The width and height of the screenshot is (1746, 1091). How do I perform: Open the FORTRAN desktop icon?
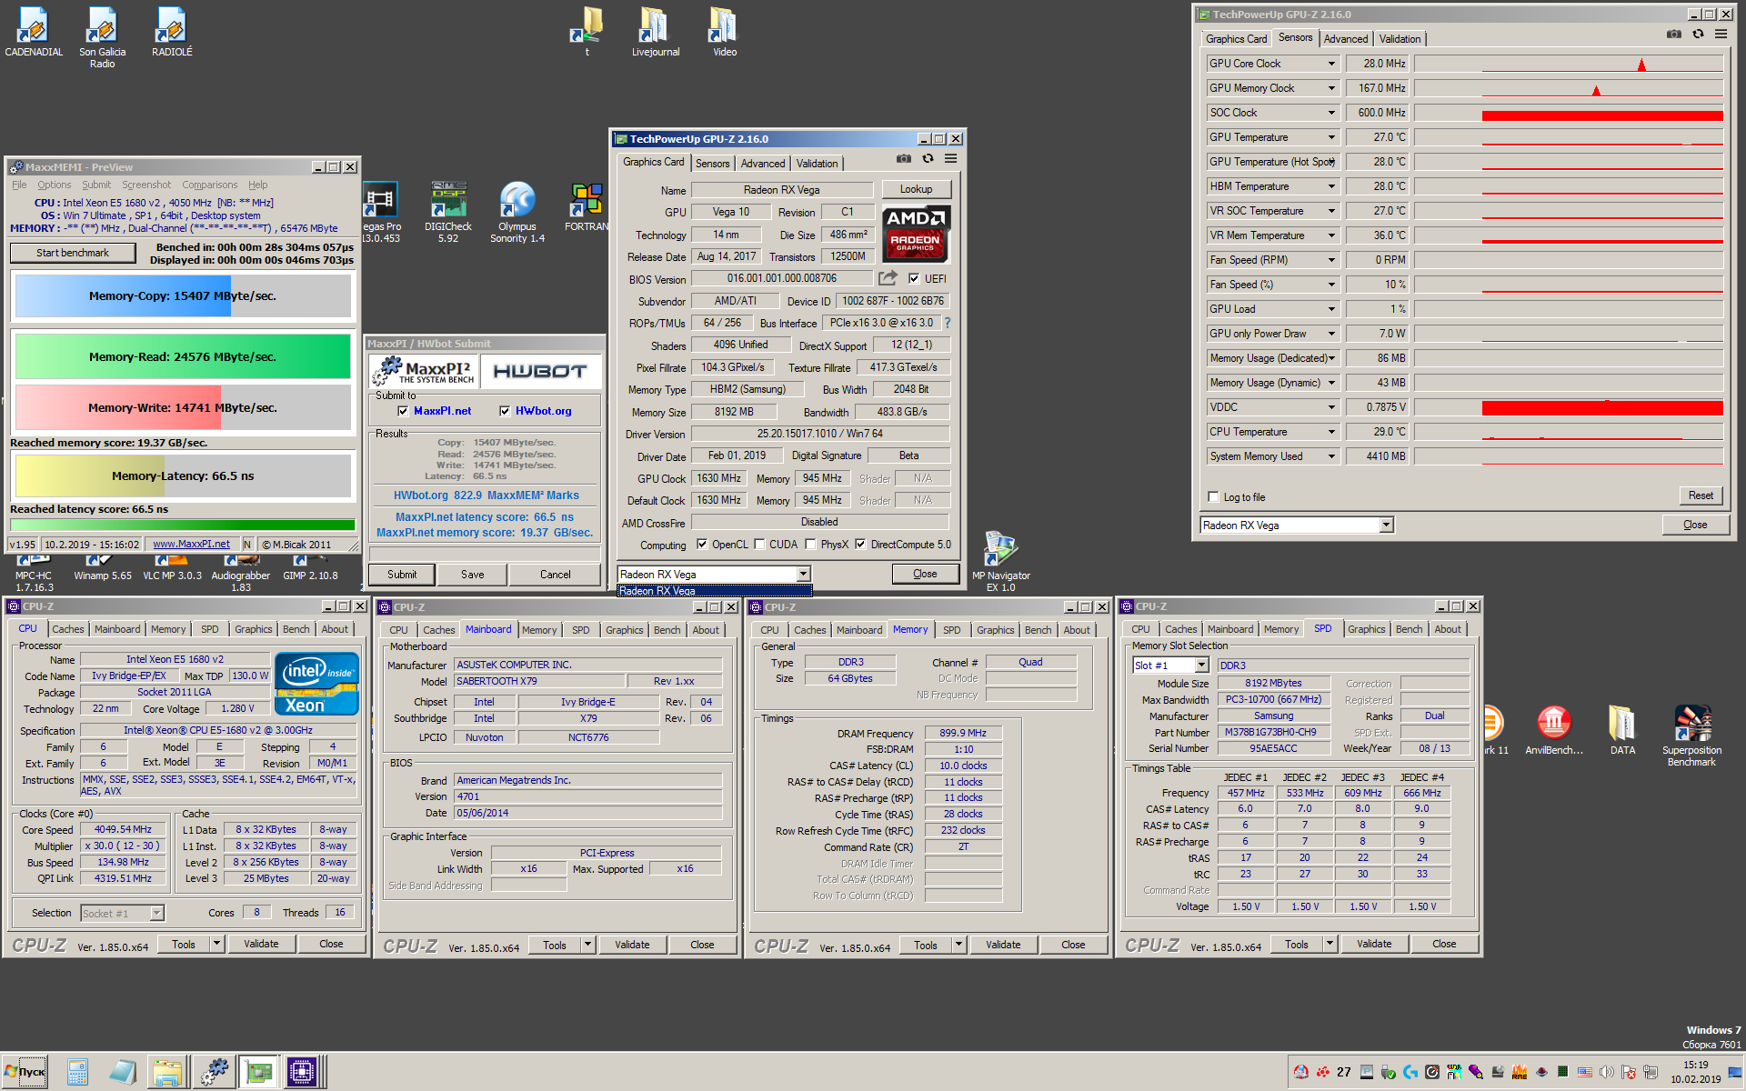[587, 207]
